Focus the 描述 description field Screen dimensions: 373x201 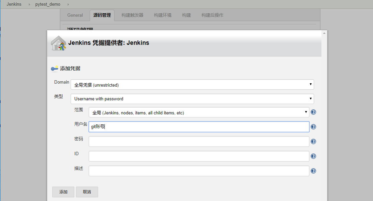[x=199, y=171]
